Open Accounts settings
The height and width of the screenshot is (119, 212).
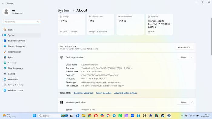click(22, 63)
